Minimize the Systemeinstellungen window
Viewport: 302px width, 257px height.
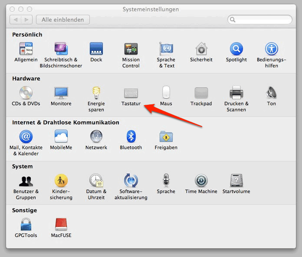click(21, 9)
